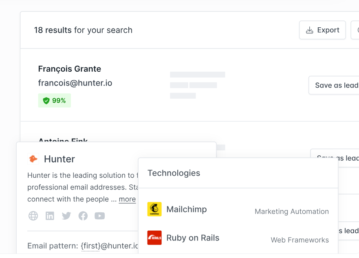This screenshot has width=359, height=258.
Task: Click the Hunter company name heading
Action: coord(59,159)
